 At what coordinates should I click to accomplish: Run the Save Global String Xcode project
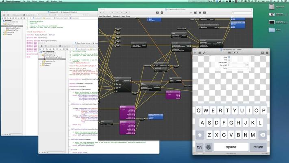tap(42, 46)
